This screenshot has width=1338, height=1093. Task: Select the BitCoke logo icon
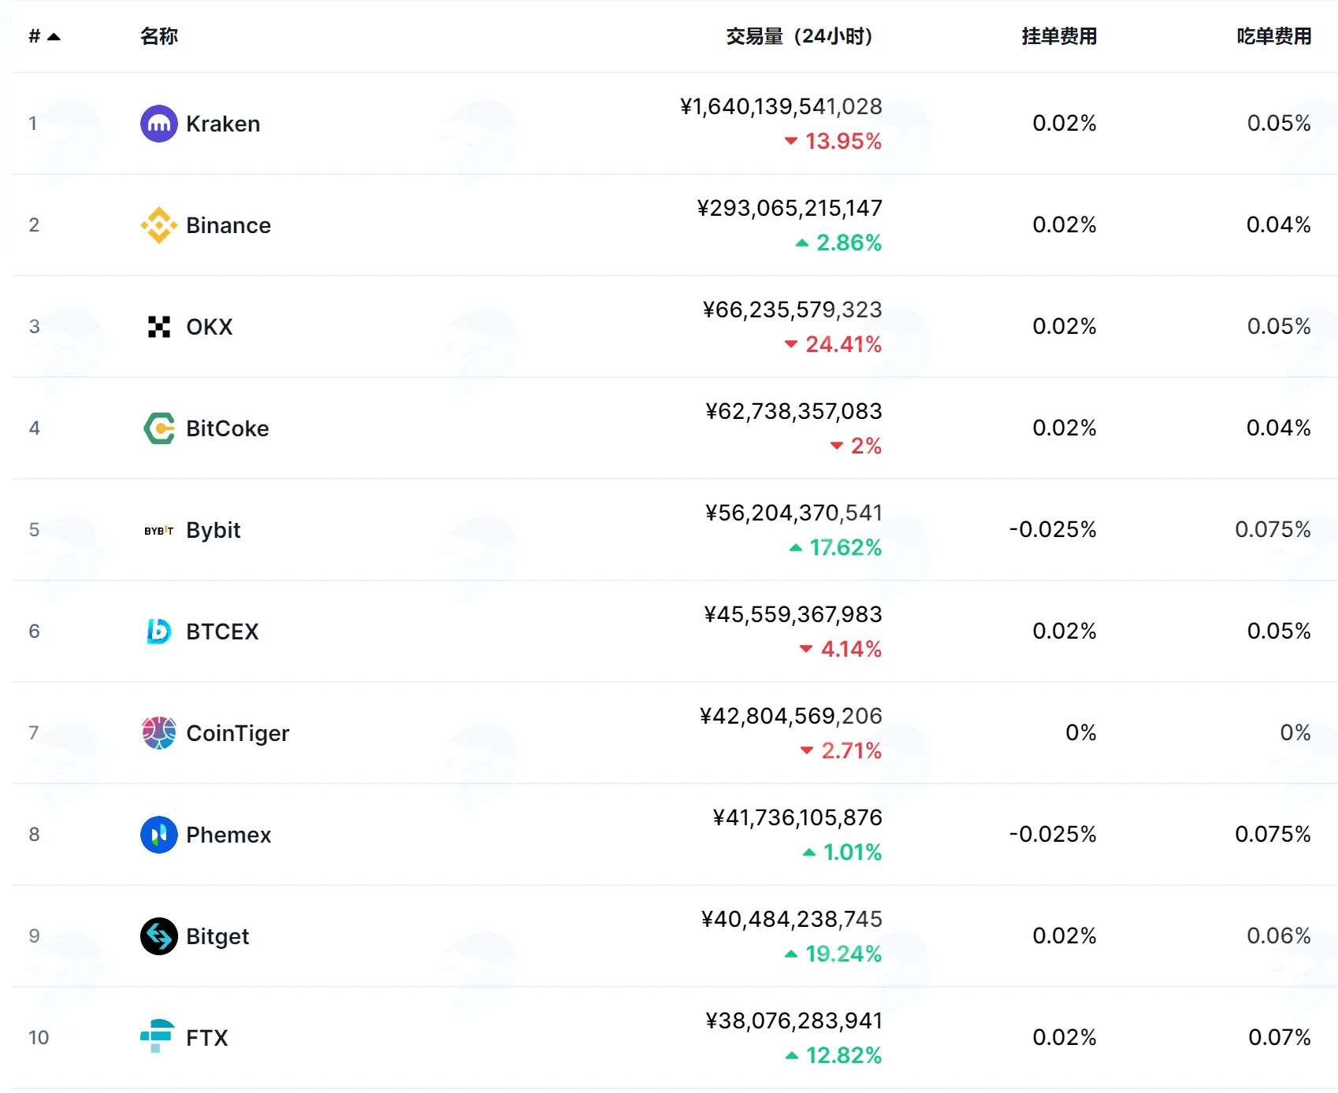(159, 428)
